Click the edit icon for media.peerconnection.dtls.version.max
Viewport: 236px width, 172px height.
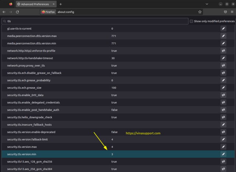click(x=223, y=36)
